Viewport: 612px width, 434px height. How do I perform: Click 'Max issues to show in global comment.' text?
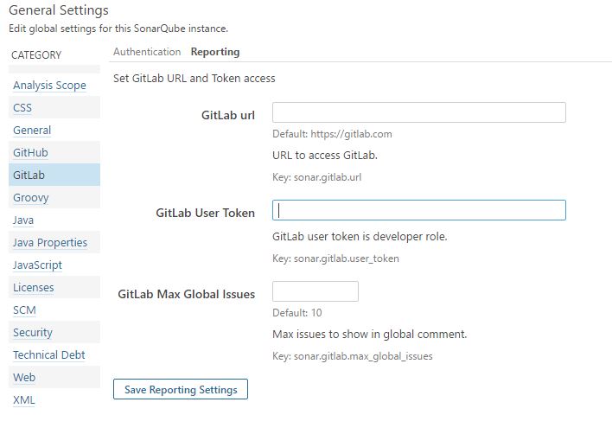(x=370, y=334)
